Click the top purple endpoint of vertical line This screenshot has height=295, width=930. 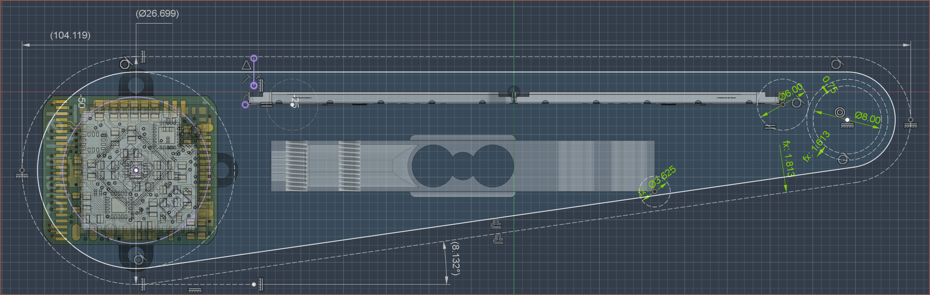pyautogui.click(x=254, y=58)
